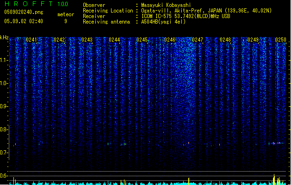Click the yellow intensity spike below 0247
The height and width of the screenshot is (185, 291).
[189, 181]
